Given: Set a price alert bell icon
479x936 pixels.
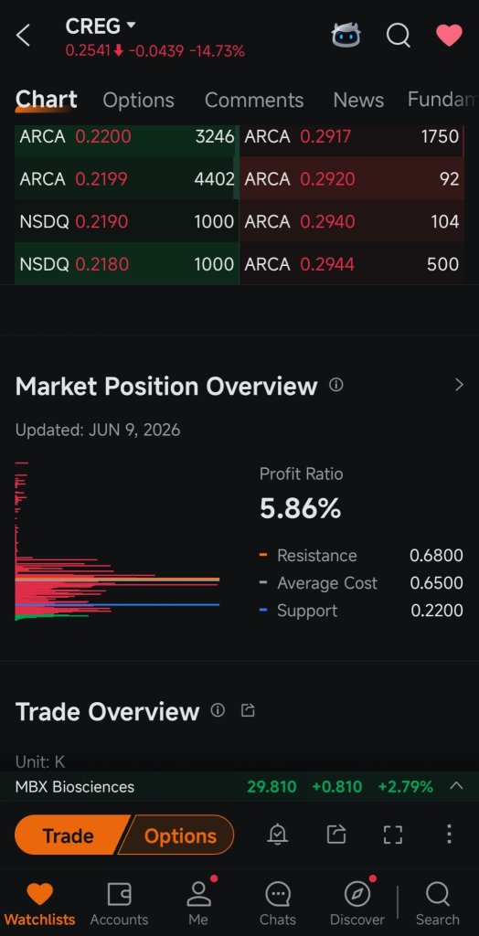Looking at the screenshot, I should [x=278, y=834].
